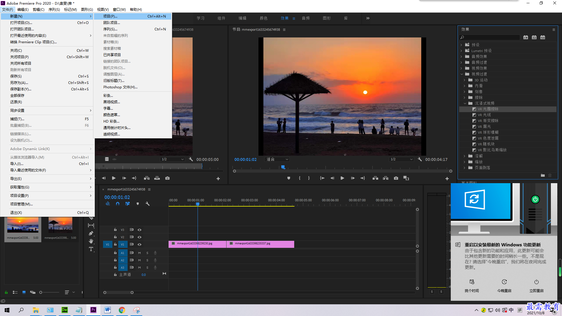
Task: Open program monitor settings wrench
Action: tap(420, 159)
